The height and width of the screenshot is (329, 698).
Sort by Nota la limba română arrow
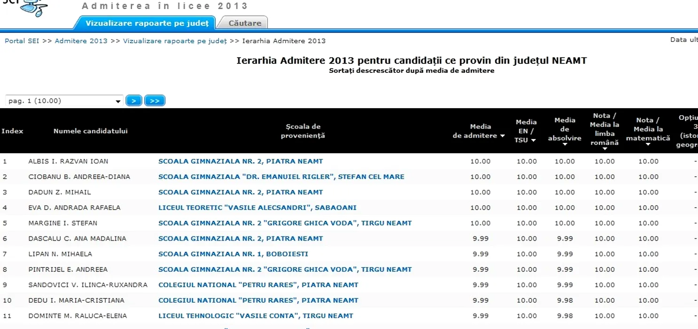[604, 149]
